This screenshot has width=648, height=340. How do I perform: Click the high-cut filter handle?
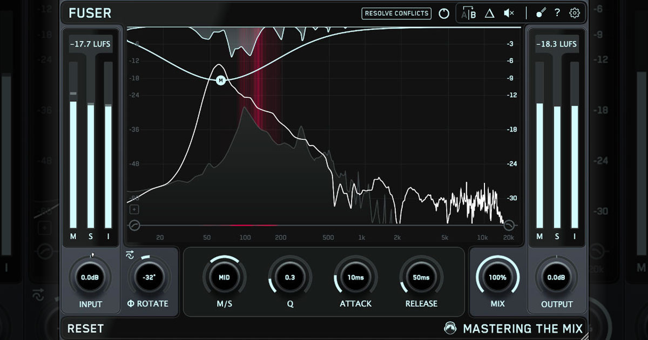click(x=508, y=225)
